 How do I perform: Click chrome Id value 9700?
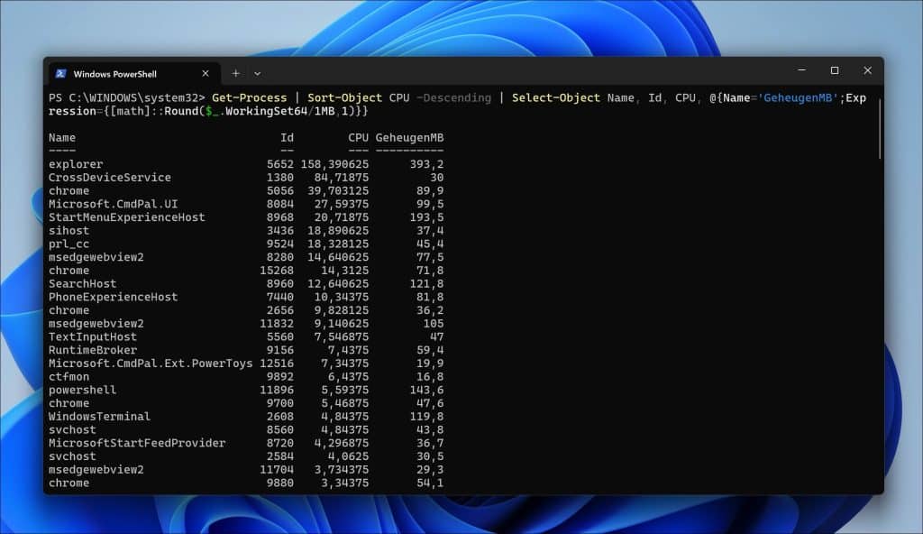280,403
